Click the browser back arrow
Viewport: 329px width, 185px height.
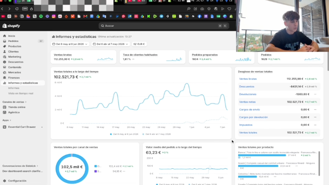tap(3, 9)
